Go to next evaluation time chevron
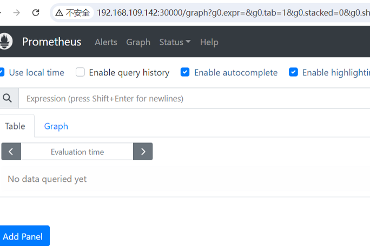Image resolution: width=370 pixels, height=246 pixels. click(143, 152)
